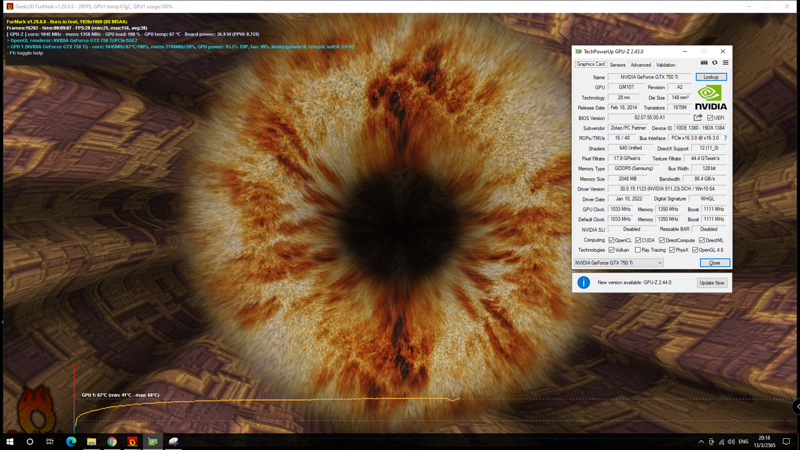Click the Update Now button

[x=711, y=283]
